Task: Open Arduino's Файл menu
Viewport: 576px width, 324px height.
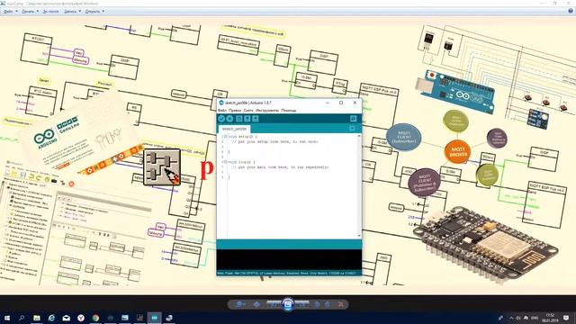Action: tap(222, 110)
